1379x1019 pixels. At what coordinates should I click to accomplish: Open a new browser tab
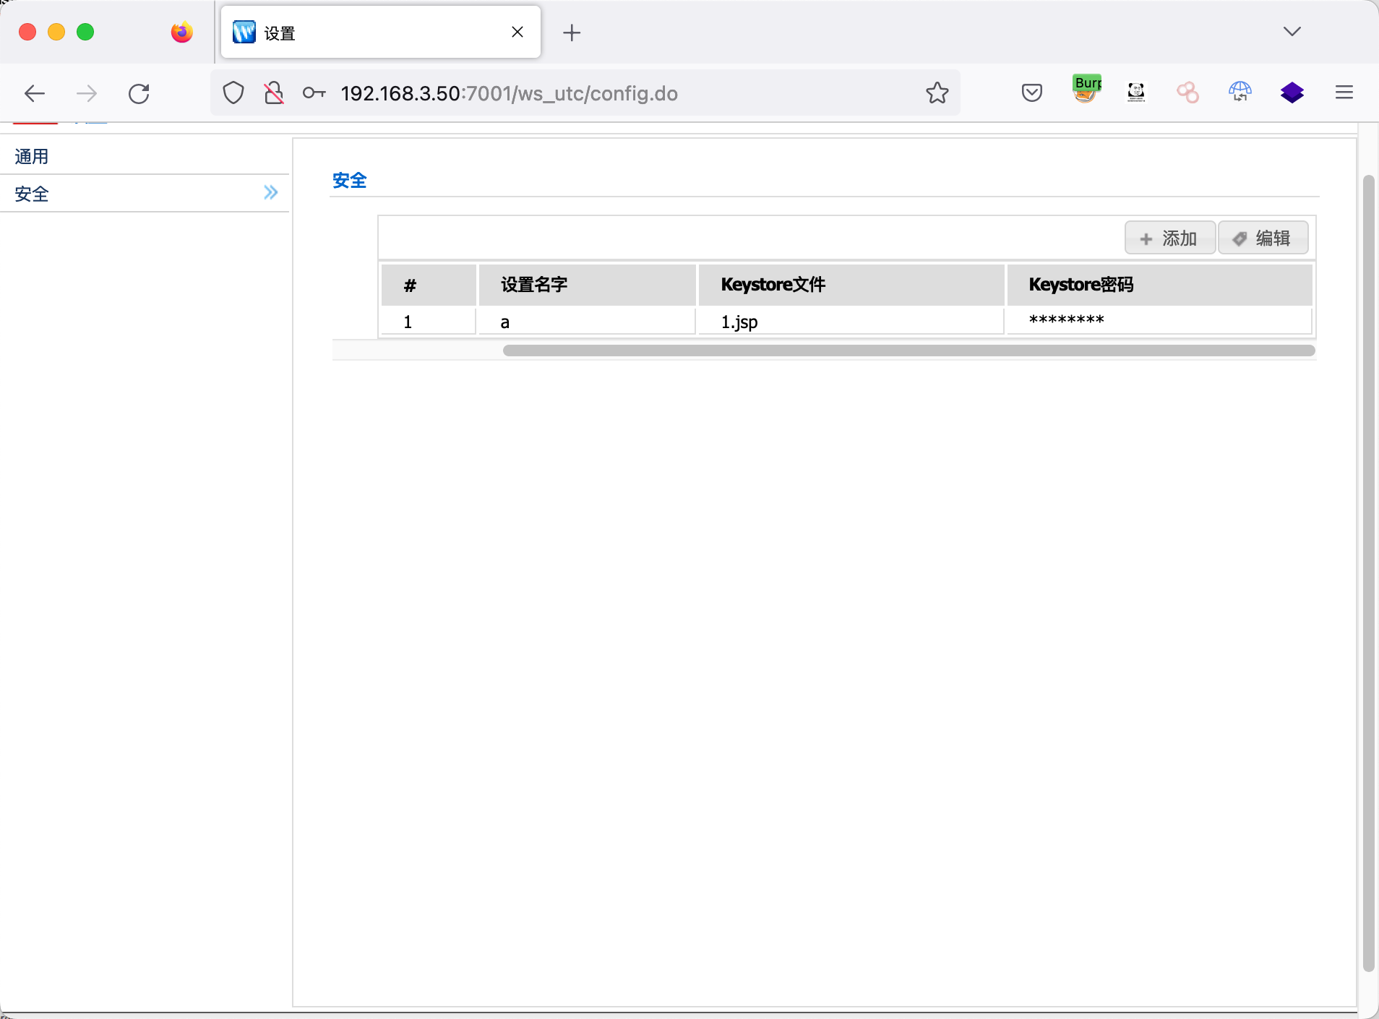coord(571,33)
